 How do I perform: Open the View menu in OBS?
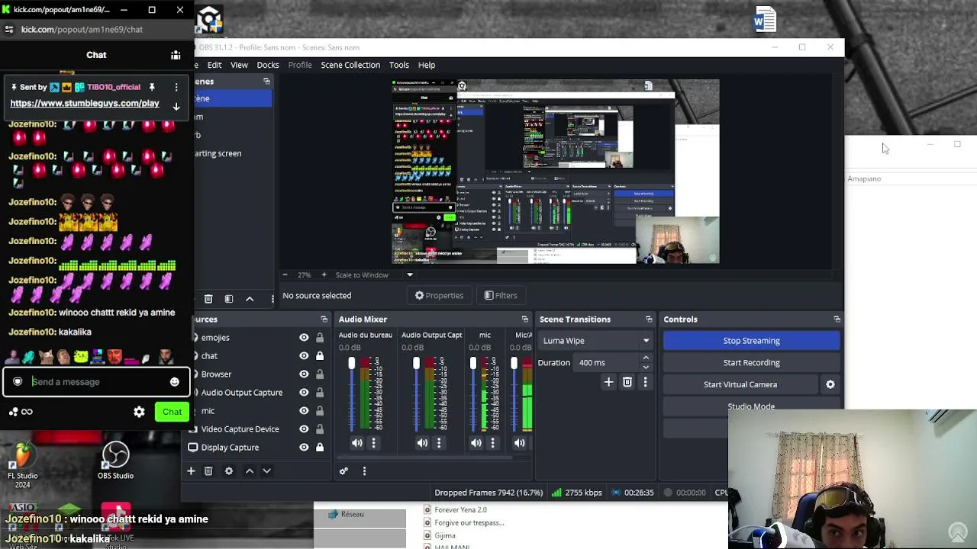[x=239, y=65]
